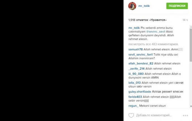Screen dimensions: 192x121
Task: Click the add comment input field
Action: [x=154, y=115]
